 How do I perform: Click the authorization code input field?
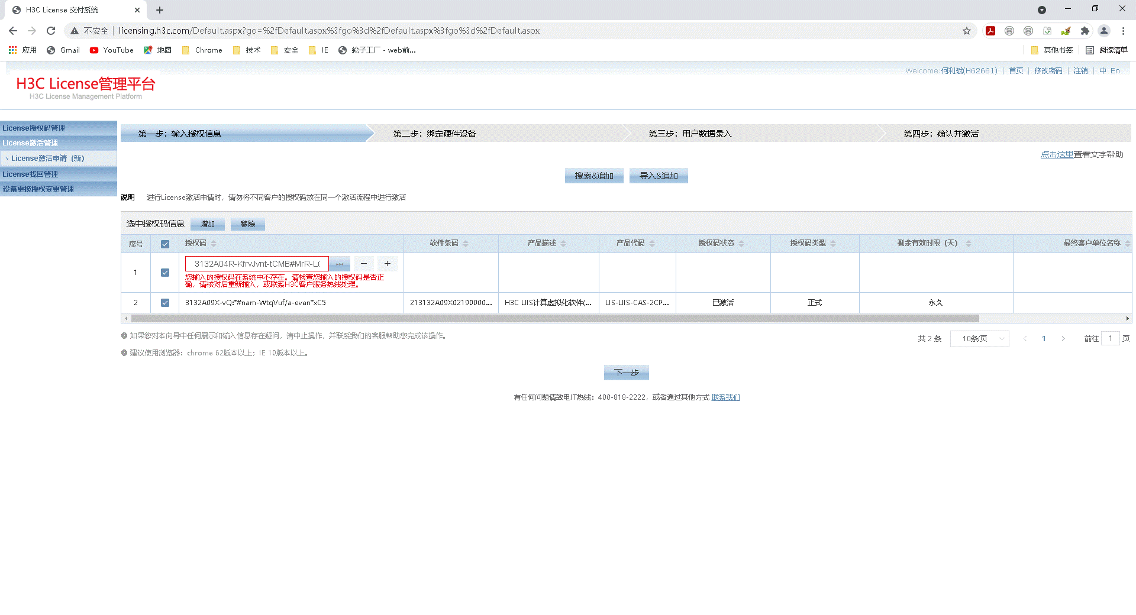(x=257, y=264)
